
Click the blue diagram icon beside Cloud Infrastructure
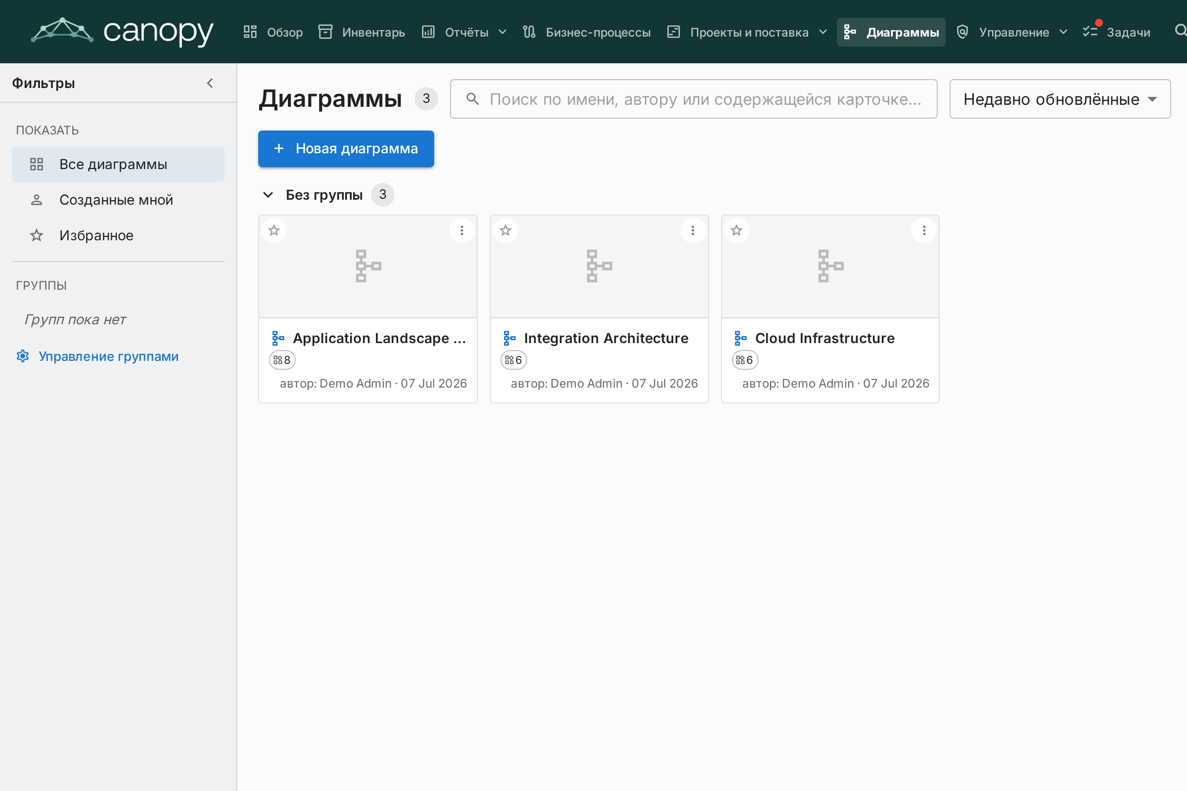click(x=740, y=338)
